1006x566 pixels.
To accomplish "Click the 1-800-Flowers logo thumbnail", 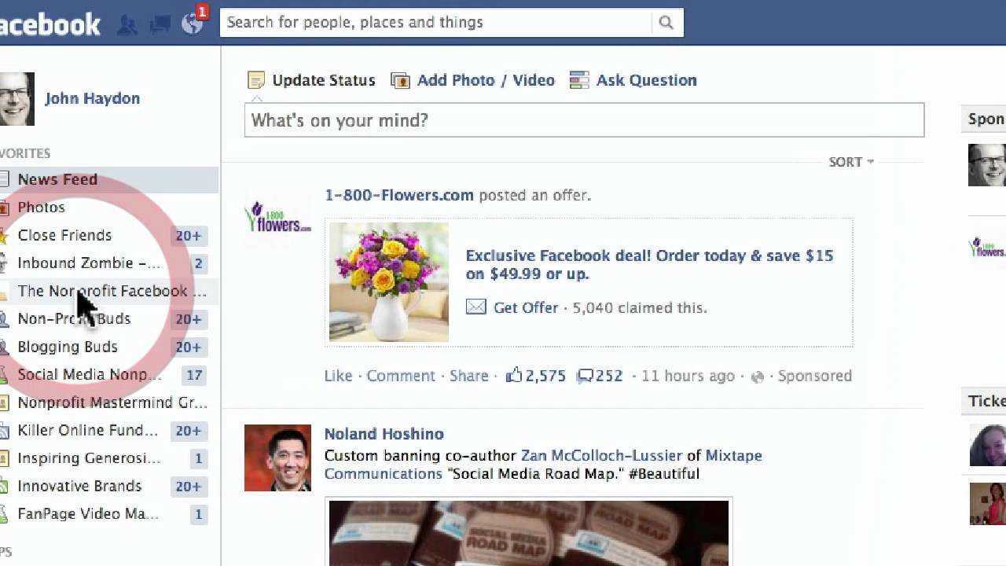I will pyautogui.click(x=277, y=217).
